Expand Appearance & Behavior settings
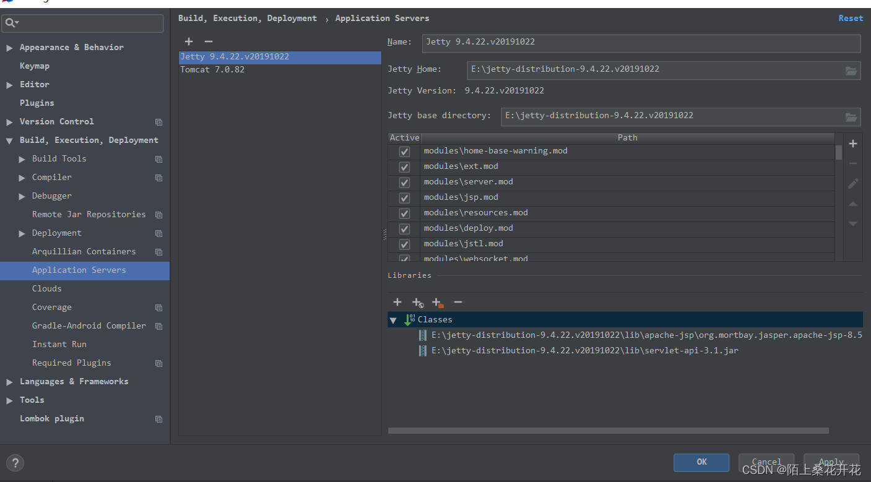Viewport: 871px width, 482px height. [x=9, y=48]
